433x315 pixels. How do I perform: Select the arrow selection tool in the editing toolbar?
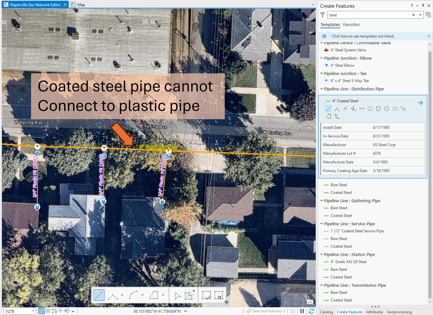[x=177, y=295]
